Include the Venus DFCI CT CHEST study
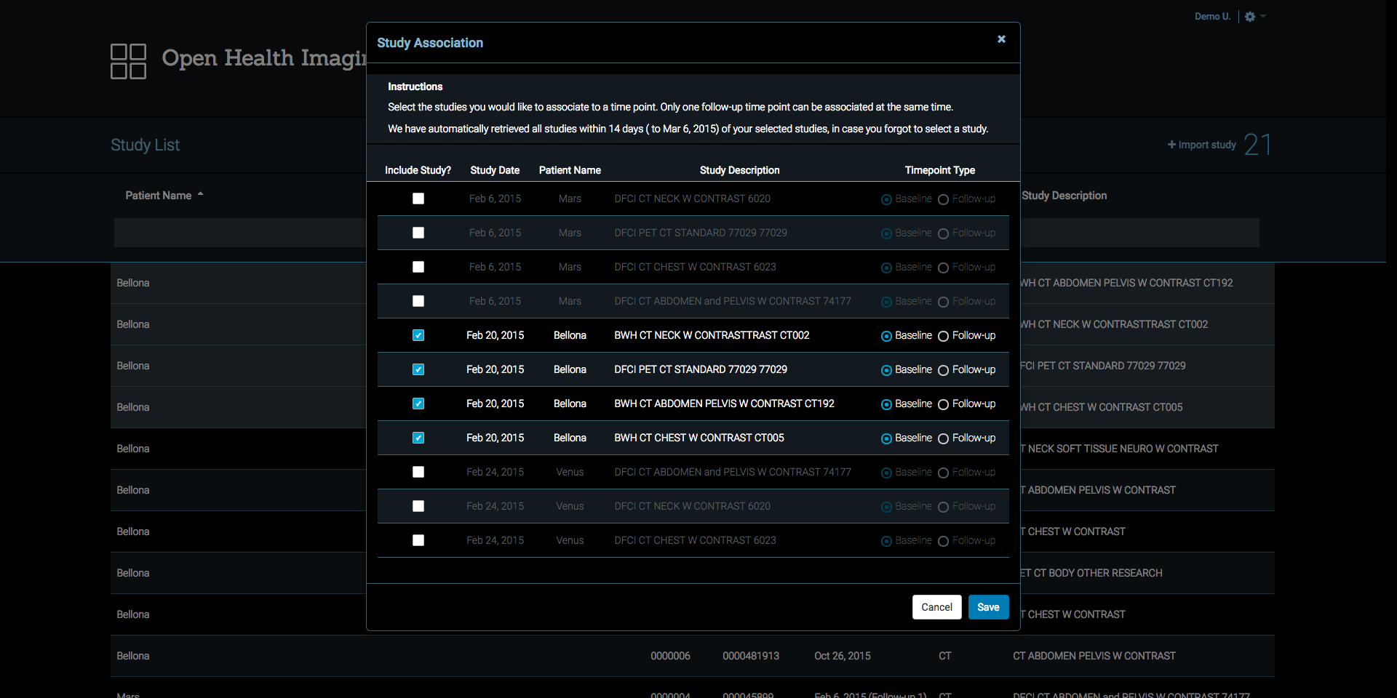The image size is (1397, 698). (418, 540)
